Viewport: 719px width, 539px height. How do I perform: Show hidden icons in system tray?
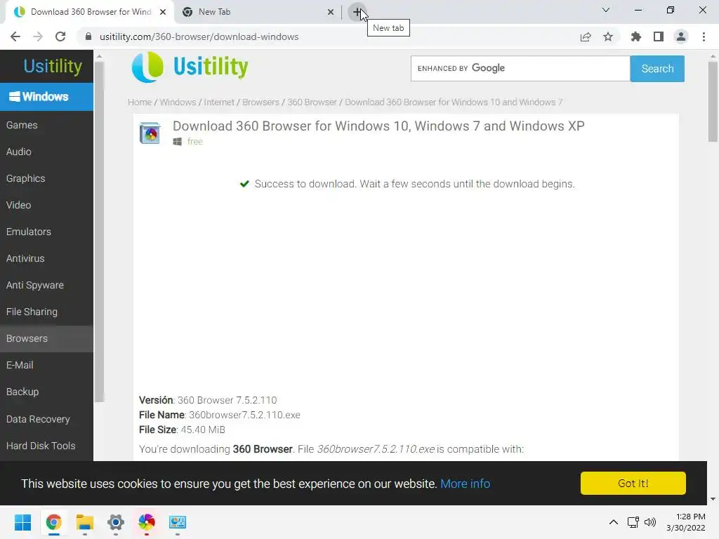pyautogui.click(x=613, y=522)
